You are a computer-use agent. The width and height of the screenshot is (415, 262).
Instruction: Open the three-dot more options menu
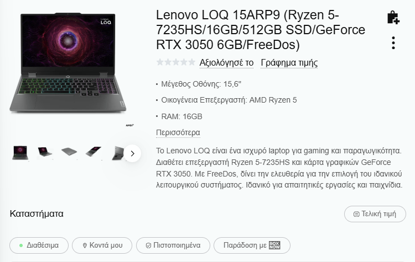click(393, 42)
